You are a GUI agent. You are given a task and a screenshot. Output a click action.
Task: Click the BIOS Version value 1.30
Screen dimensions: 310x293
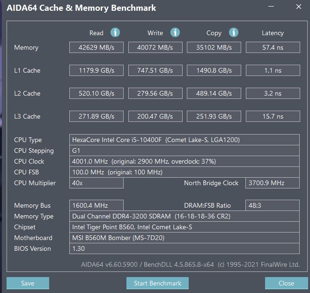[x=185, y=248]
